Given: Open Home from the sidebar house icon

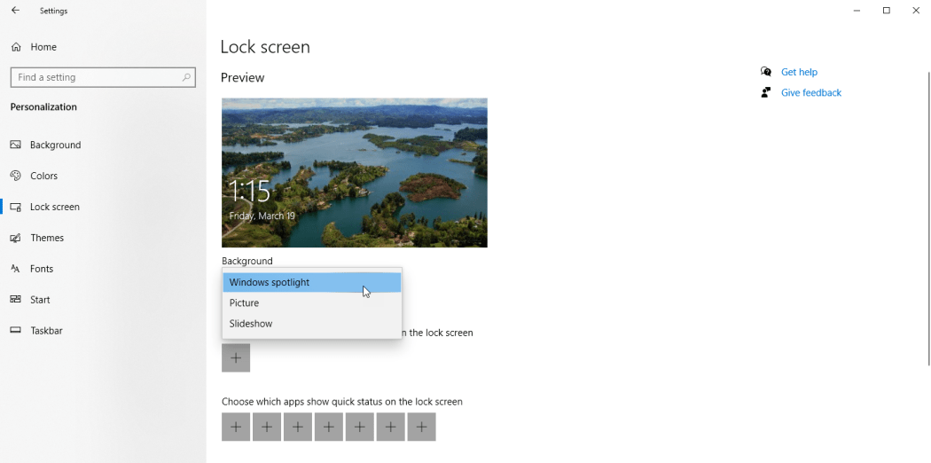Looking at the screenshot, I should coord(16,47).
